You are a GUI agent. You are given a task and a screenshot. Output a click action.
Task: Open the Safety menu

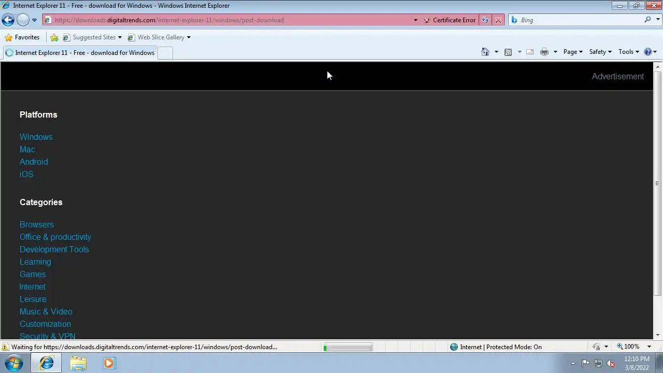coord(600,52)
